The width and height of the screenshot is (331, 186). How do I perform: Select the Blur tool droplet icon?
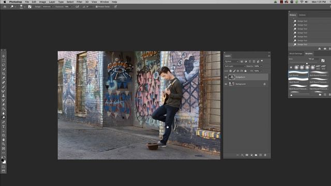pos(4,113)
